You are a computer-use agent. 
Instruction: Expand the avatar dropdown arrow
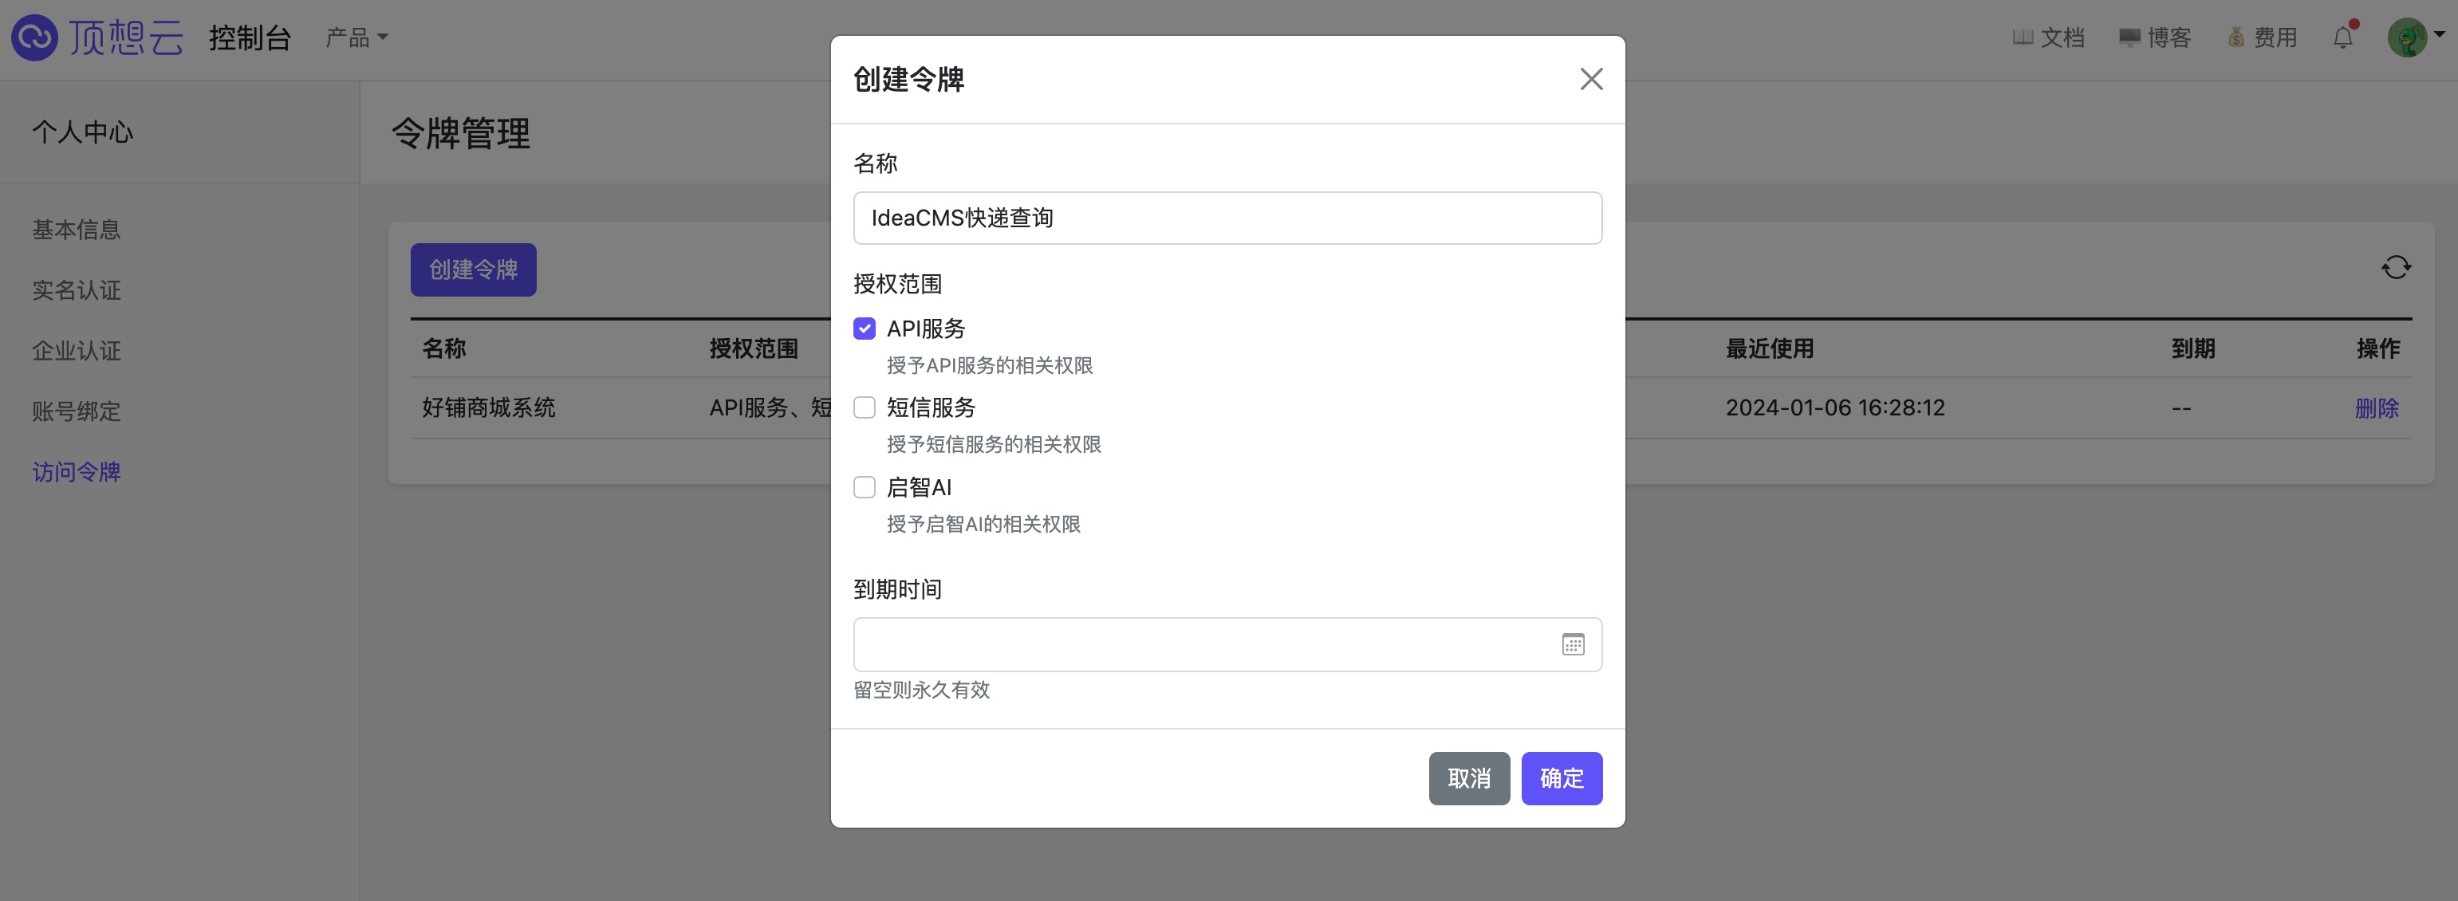(2440, 34)
